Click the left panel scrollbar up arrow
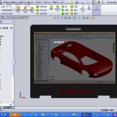117x117 pixels. point(13,28)
